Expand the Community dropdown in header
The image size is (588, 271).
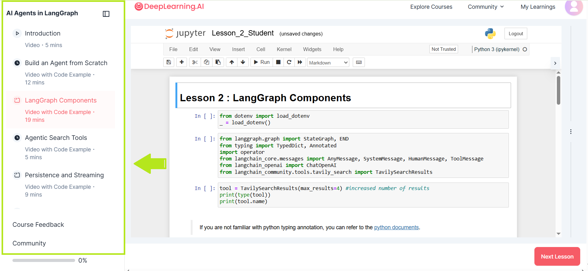(x=485, y=7)
